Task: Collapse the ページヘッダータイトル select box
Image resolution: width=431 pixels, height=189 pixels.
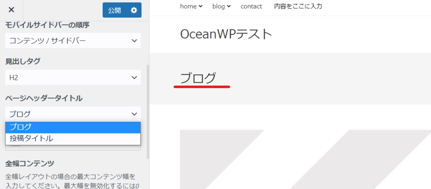Action: tap(73, 114)
